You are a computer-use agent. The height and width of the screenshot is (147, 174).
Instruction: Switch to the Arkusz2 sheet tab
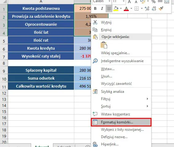(64, 146)
